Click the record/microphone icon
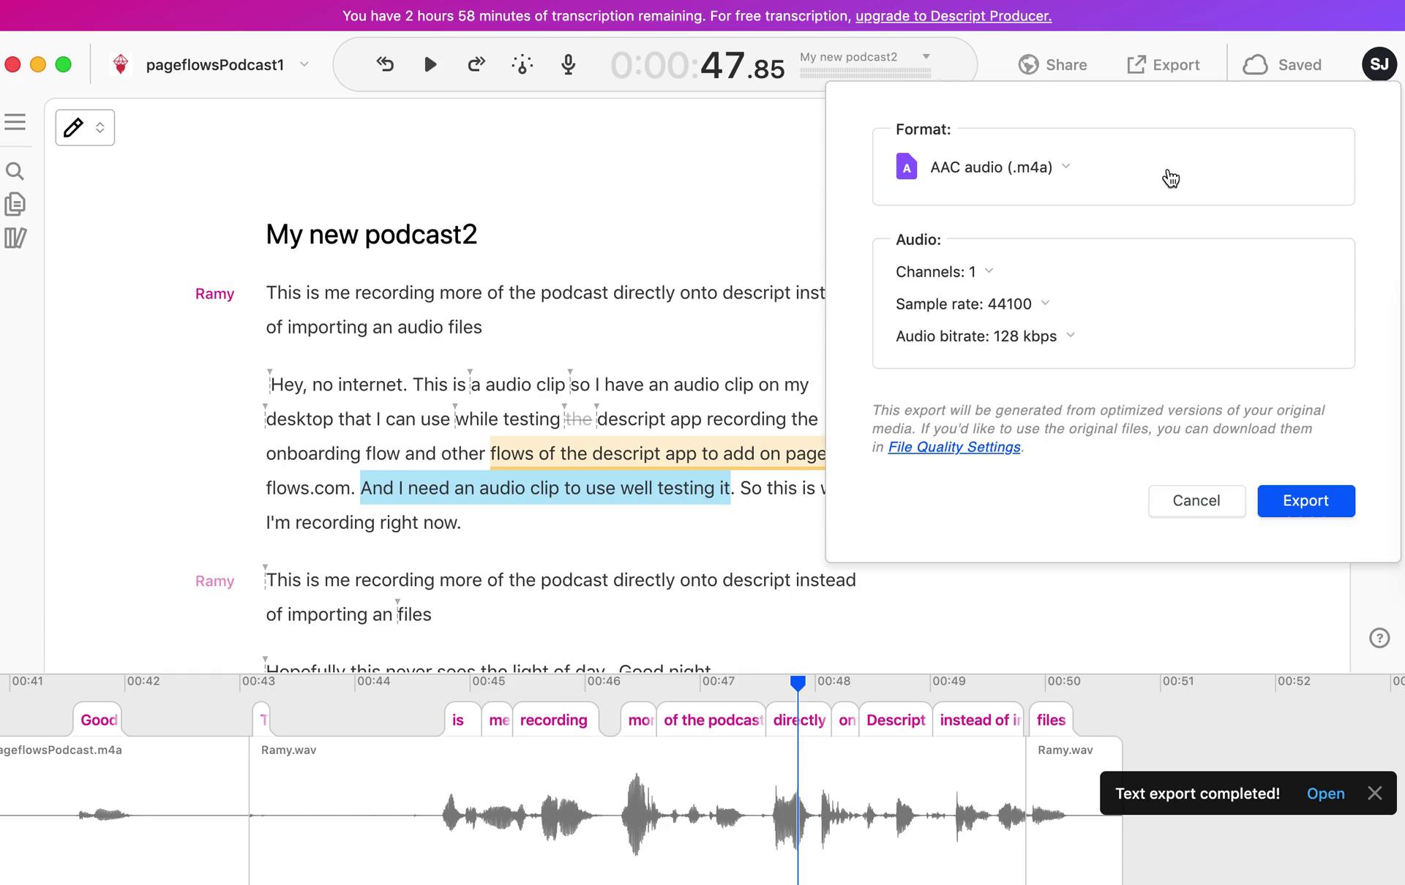The height and width of the screenshot is (885, 1405). coord(569,64)
